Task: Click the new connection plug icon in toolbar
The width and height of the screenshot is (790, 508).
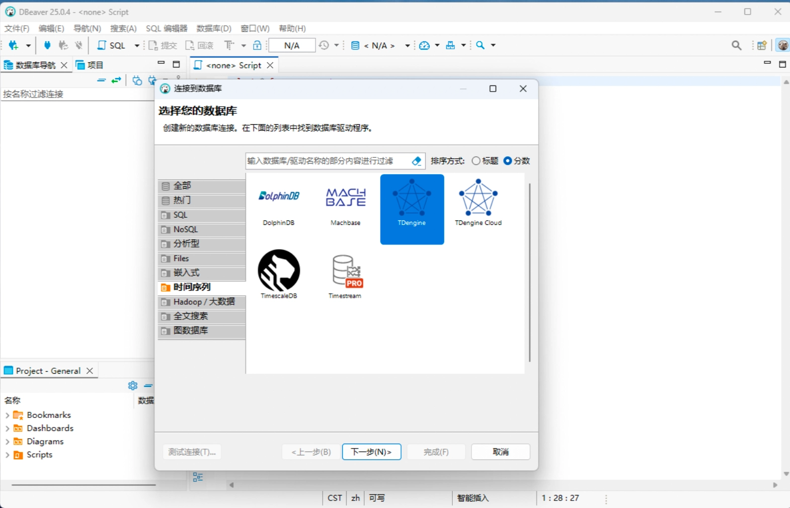Action: pos(14,45)
